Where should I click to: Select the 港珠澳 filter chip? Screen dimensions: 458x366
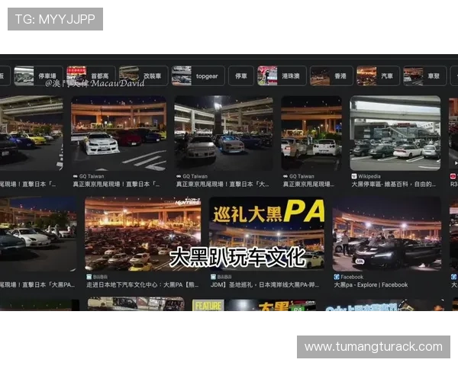tap(282, 76)
